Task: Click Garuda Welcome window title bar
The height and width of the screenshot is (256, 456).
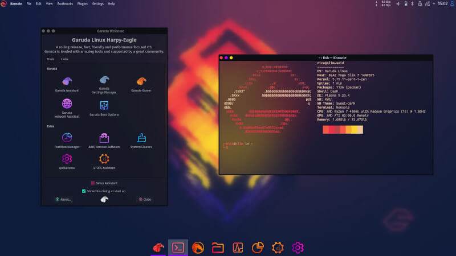Action: click(x=104, y=31)
